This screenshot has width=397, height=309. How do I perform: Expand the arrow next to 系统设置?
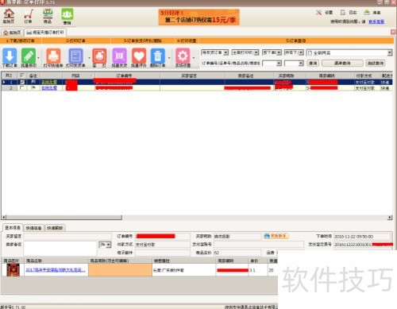[x=194, y=58]
